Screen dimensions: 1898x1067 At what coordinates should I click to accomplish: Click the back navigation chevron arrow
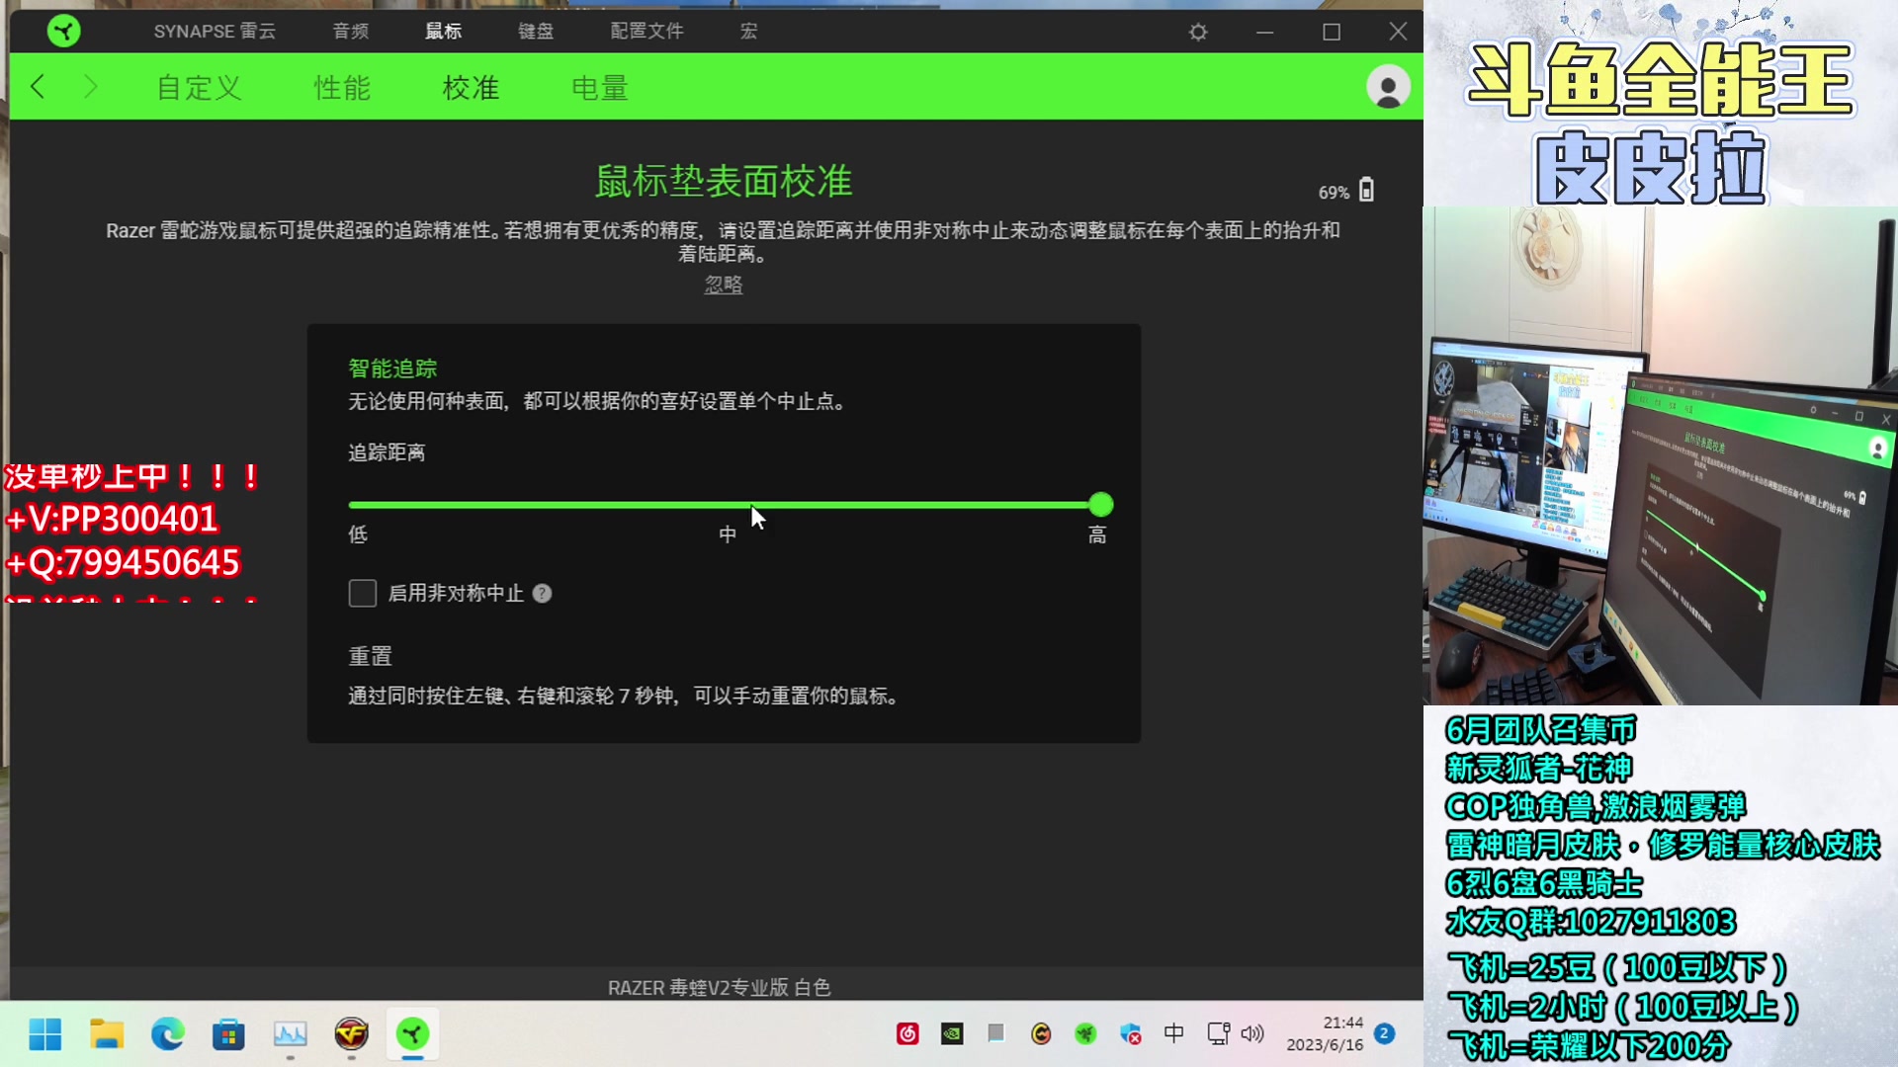[38, 87]
